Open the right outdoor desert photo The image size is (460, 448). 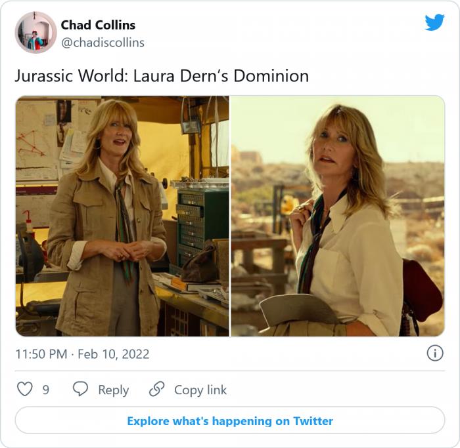(338, 216)
